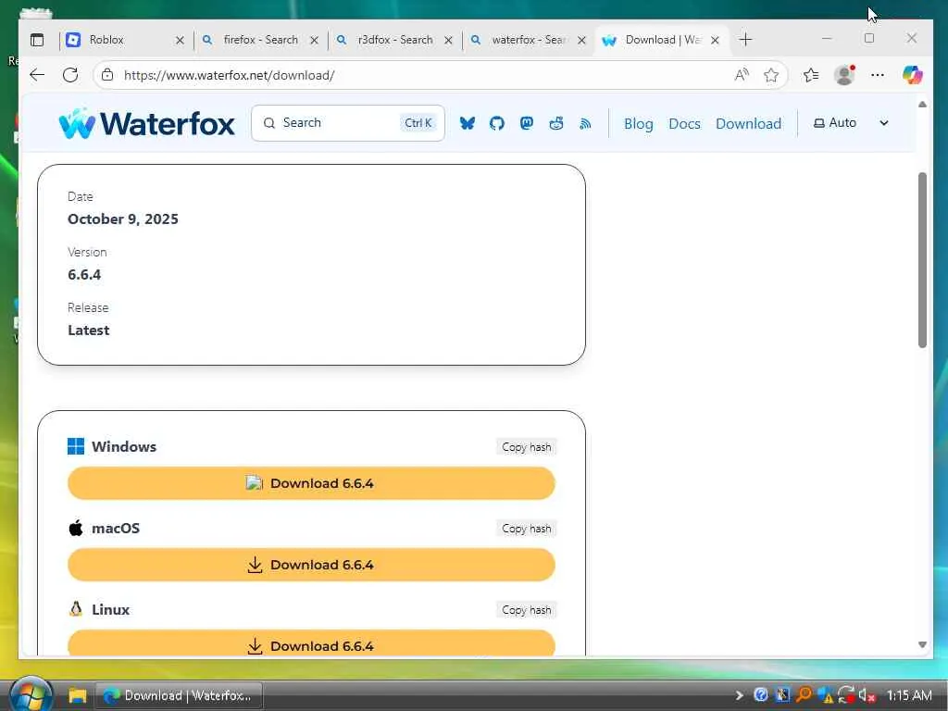Close the waterfox - Search tab
The image size is (948, 711).
[x=581, y=40]
